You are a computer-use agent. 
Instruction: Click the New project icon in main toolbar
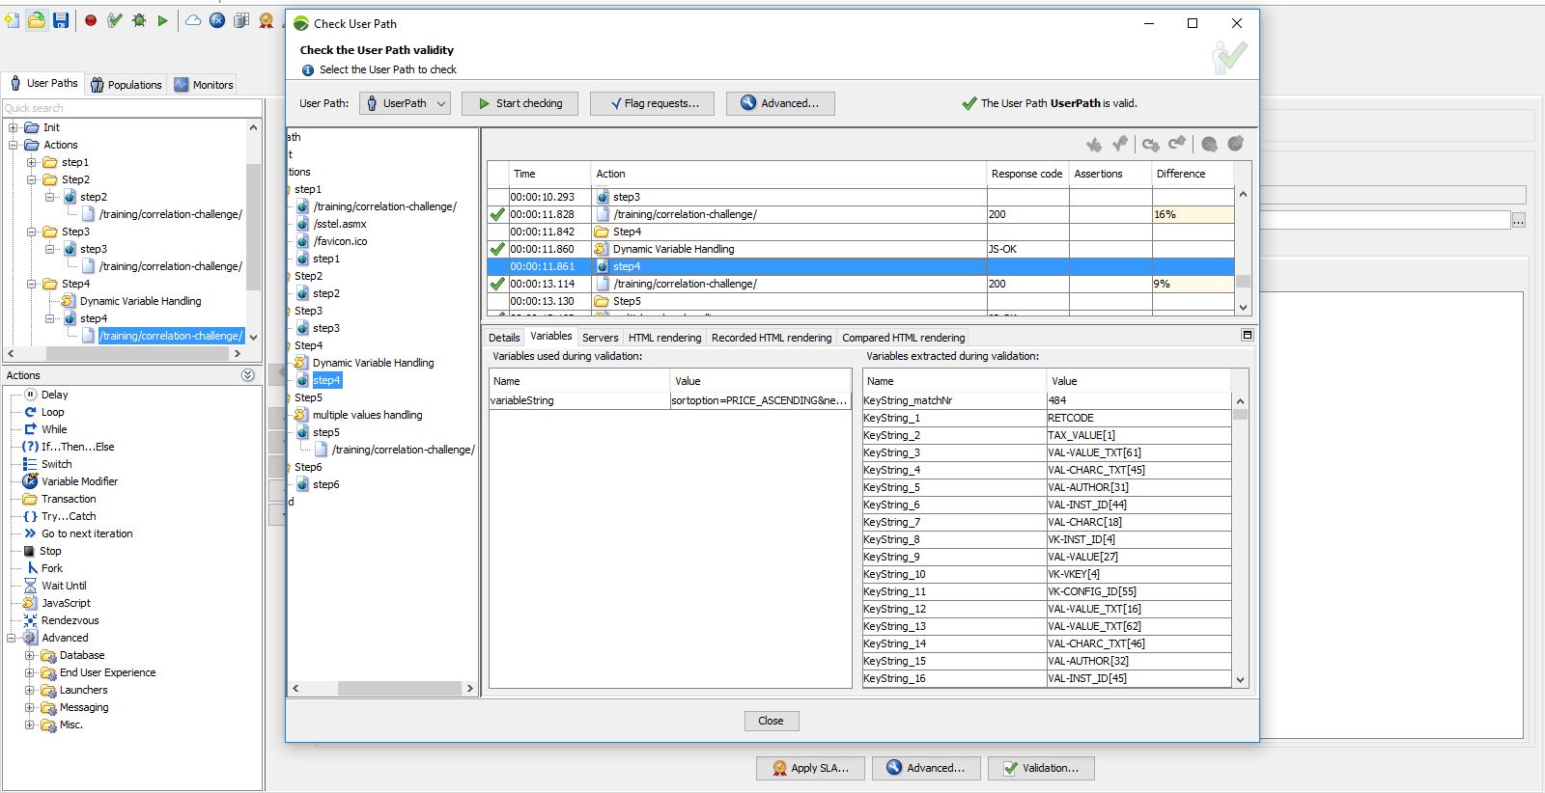12,20
